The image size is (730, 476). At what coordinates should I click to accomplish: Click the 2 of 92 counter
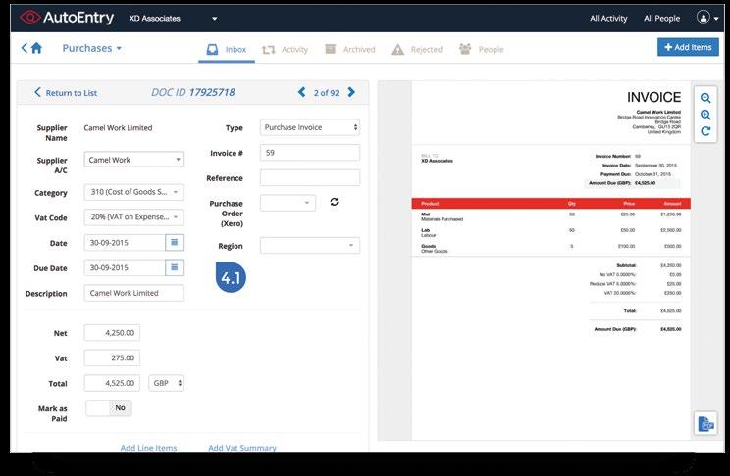point(327,92)
